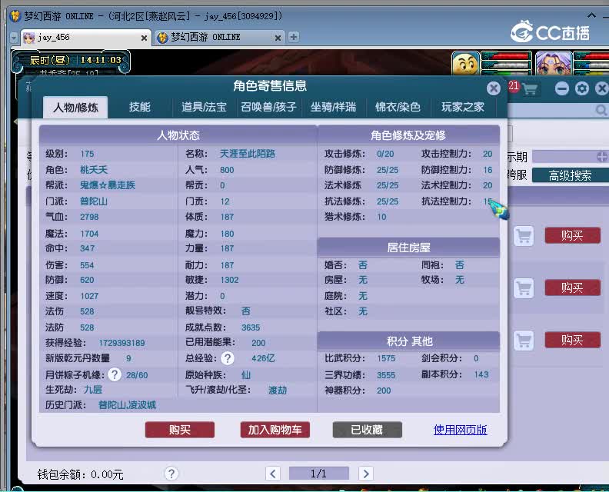Image resolution: width=609 pixels, height=492 pixels.
Task: Close the 角色寄售信息 dialog
Action: click(493, 88)
